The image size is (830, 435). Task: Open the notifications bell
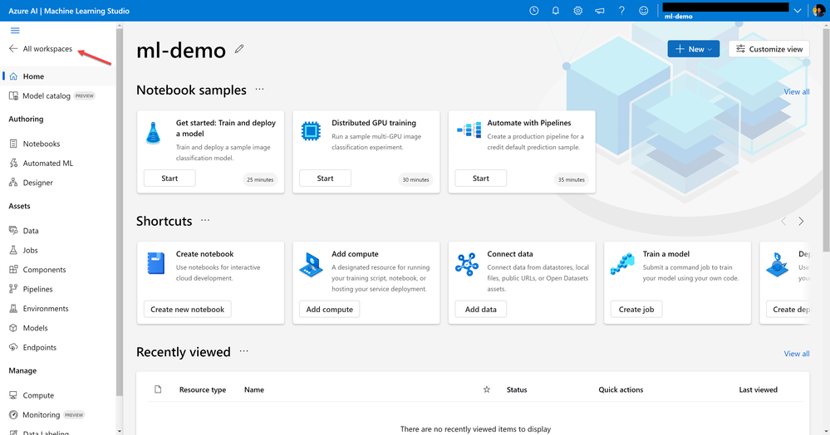tap(555, 11)
